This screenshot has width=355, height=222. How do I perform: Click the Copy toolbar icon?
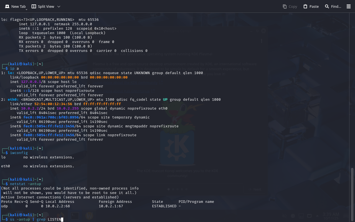point(290,6)
